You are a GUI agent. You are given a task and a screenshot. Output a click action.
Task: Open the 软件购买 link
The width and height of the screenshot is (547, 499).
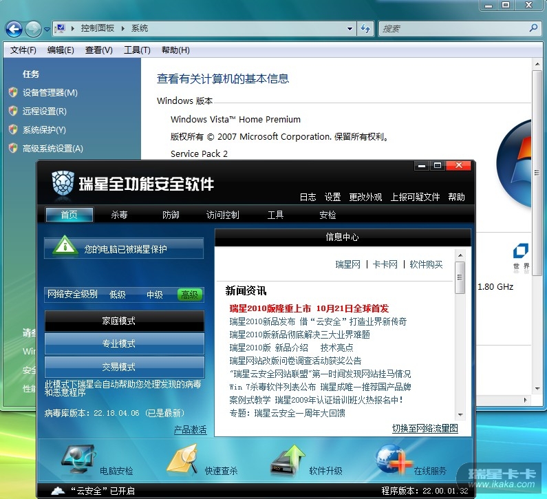coord(426,264)
